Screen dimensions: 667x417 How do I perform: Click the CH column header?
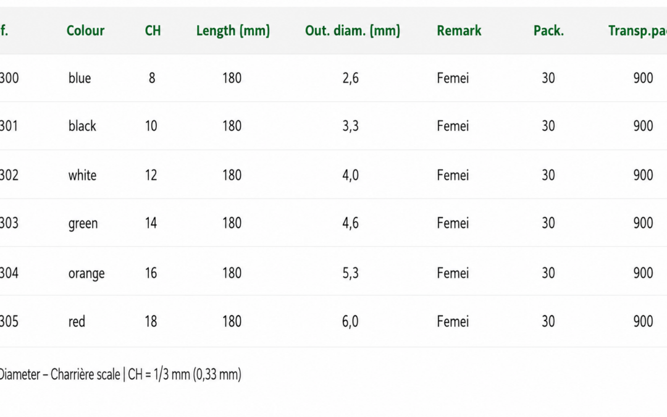(153, 31)
